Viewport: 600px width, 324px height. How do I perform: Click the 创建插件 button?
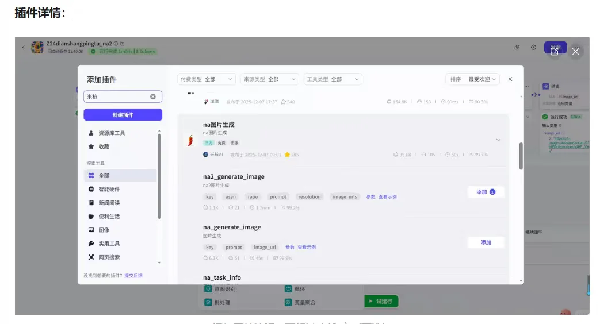point(123,115)
